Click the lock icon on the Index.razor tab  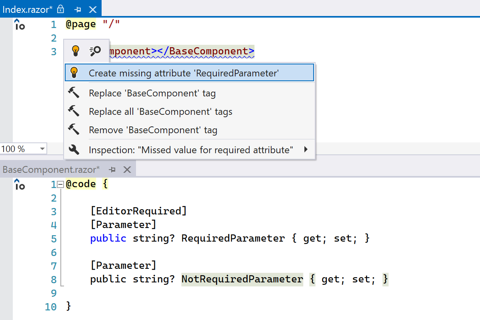tap(60, 9)
